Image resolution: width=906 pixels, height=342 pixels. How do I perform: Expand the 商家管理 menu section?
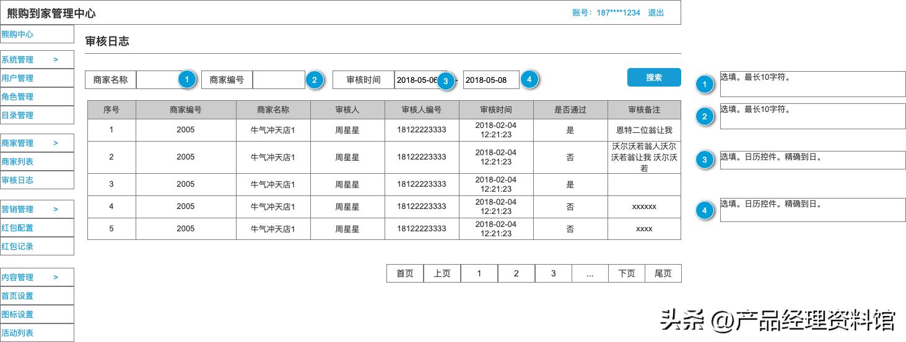coord(37,143)
